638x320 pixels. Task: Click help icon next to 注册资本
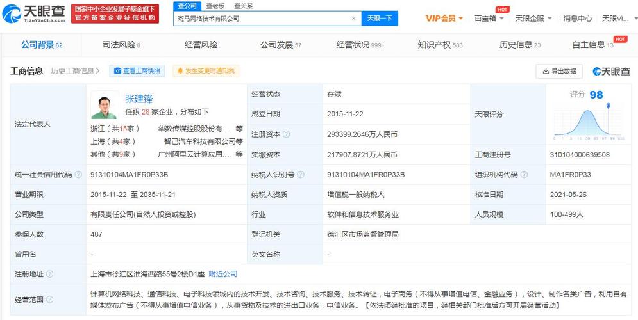[287, 134]
